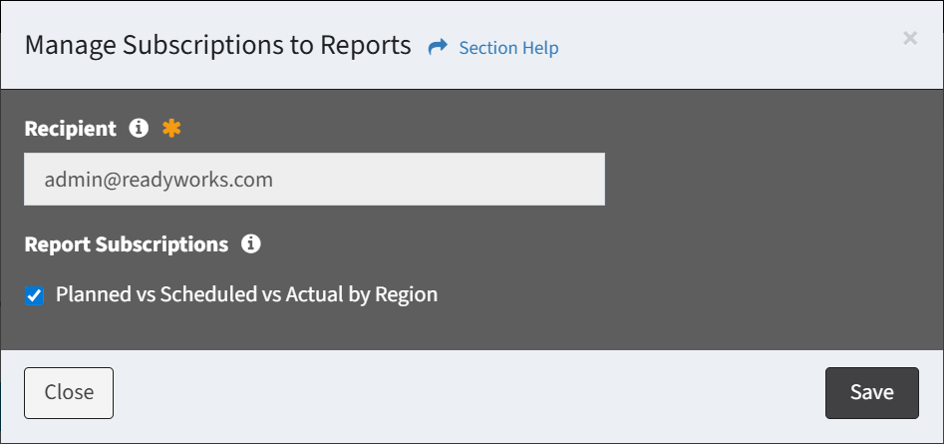Click the Recipient info icon

[x=140, y=128]
